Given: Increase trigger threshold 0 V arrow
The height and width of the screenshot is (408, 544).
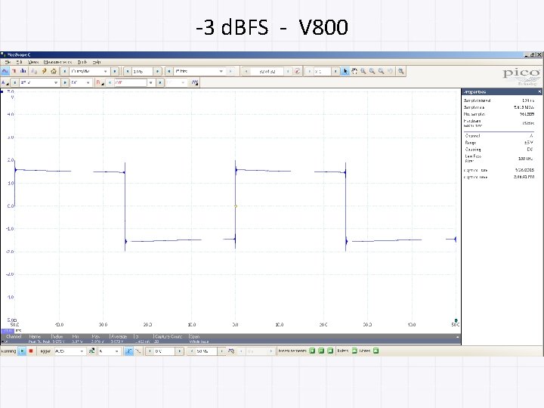Looking at the screenshot, I should pyautogui.click(x=180, y=351).
